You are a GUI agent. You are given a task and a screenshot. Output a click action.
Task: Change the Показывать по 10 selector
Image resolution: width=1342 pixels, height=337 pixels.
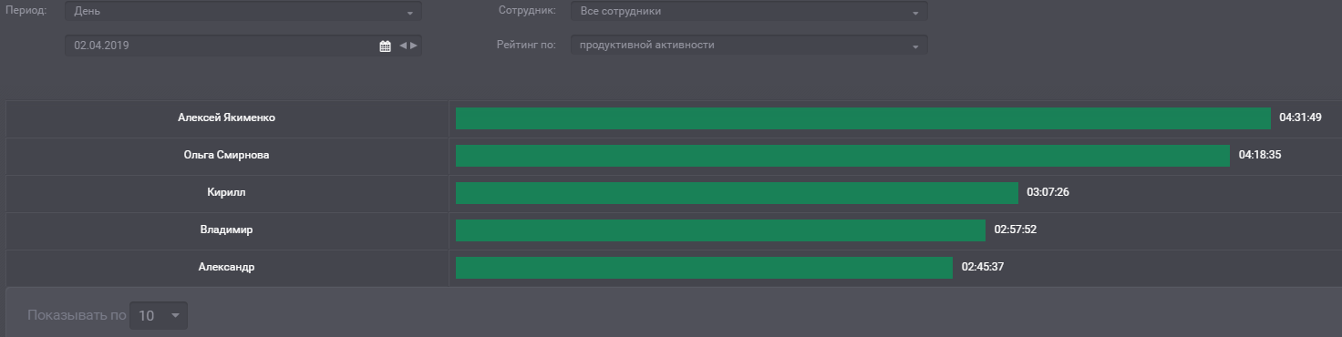pos(159,316)
